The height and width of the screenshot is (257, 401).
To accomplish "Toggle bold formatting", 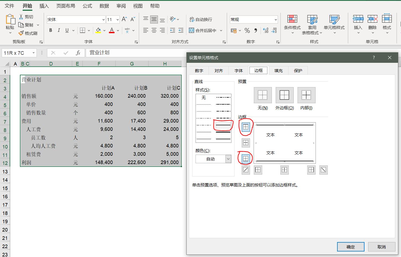I will (x=50, y=30).
